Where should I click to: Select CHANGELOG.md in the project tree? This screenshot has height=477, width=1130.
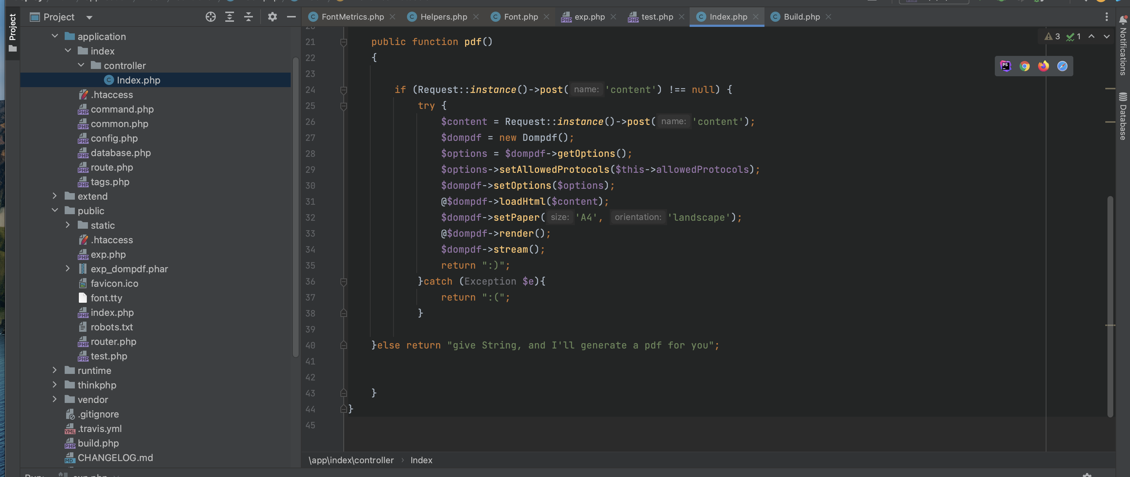[x=115, y=457]
